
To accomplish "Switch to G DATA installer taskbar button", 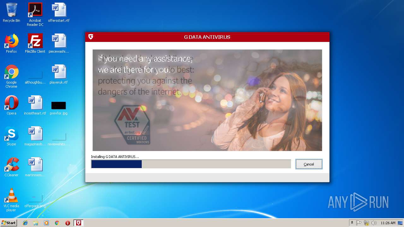I will tap(79, 223).
